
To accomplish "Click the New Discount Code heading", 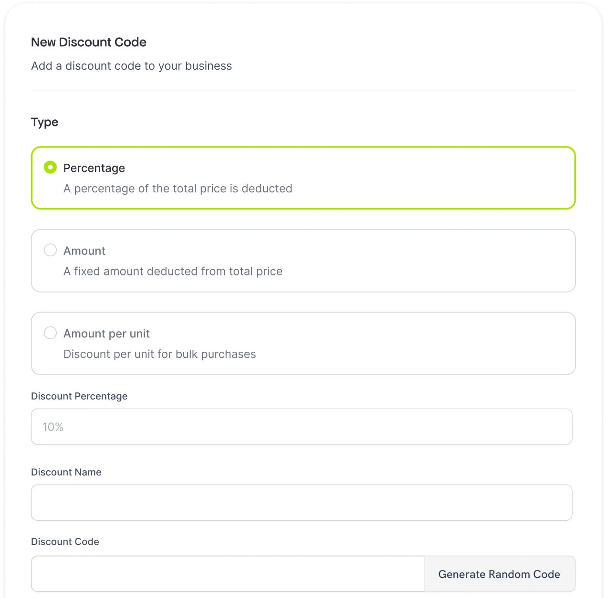I will 88,42.
